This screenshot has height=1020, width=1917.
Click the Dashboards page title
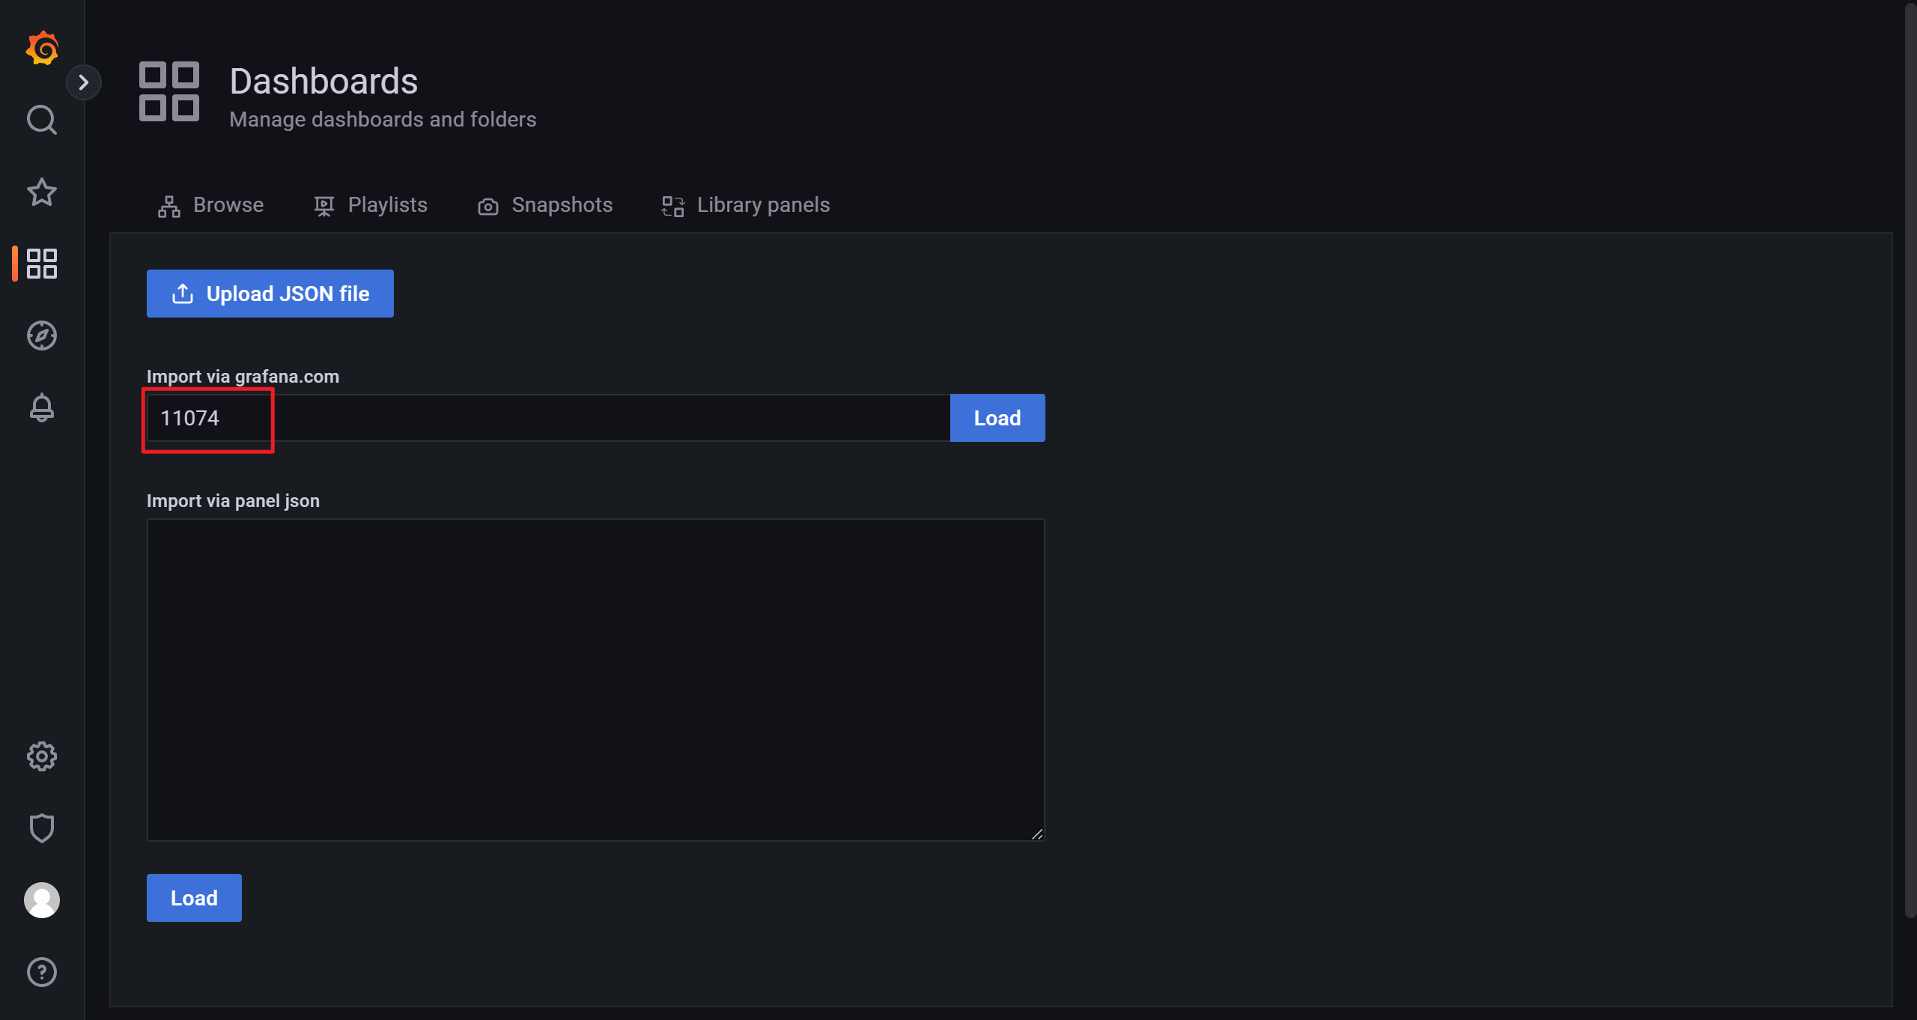(323, 81)
